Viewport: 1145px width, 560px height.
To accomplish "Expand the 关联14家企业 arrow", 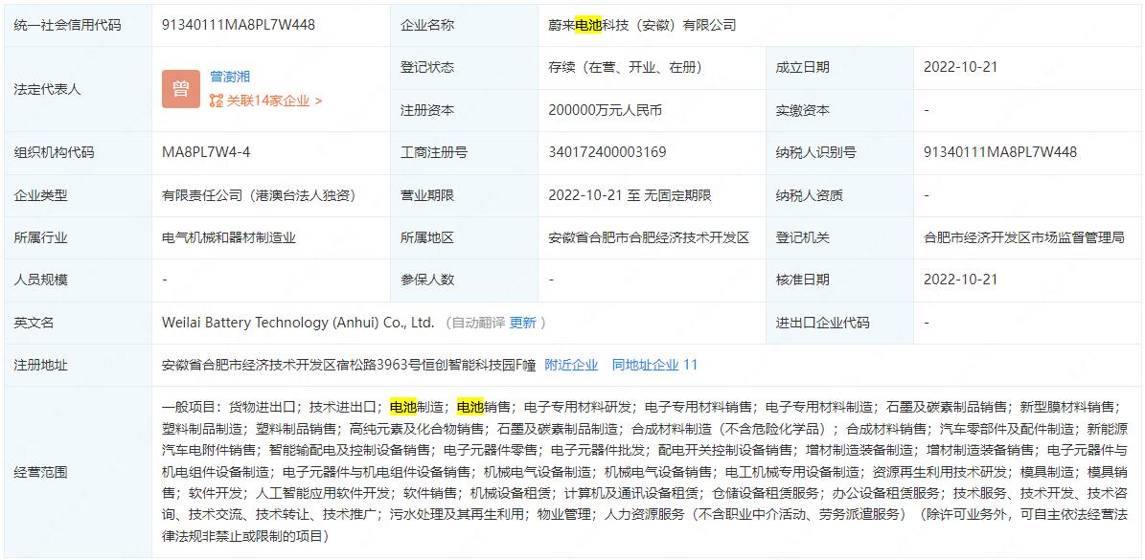I will pos(318,101).
